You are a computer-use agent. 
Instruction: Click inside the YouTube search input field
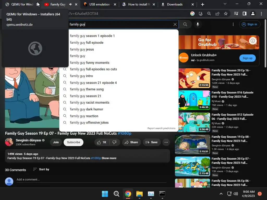point(119,24)
